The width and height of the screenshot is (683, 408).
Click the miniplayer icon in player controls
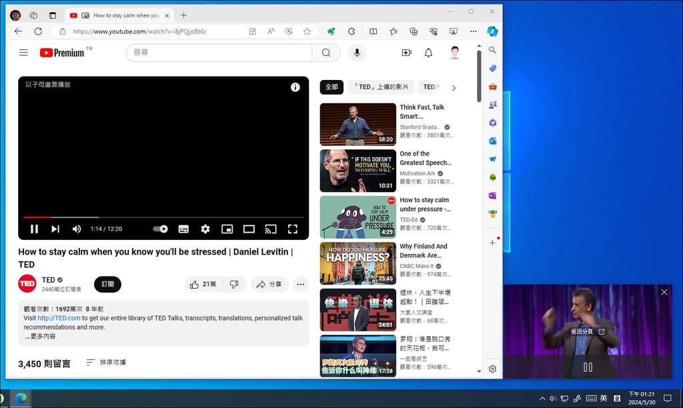pos(227,229)
